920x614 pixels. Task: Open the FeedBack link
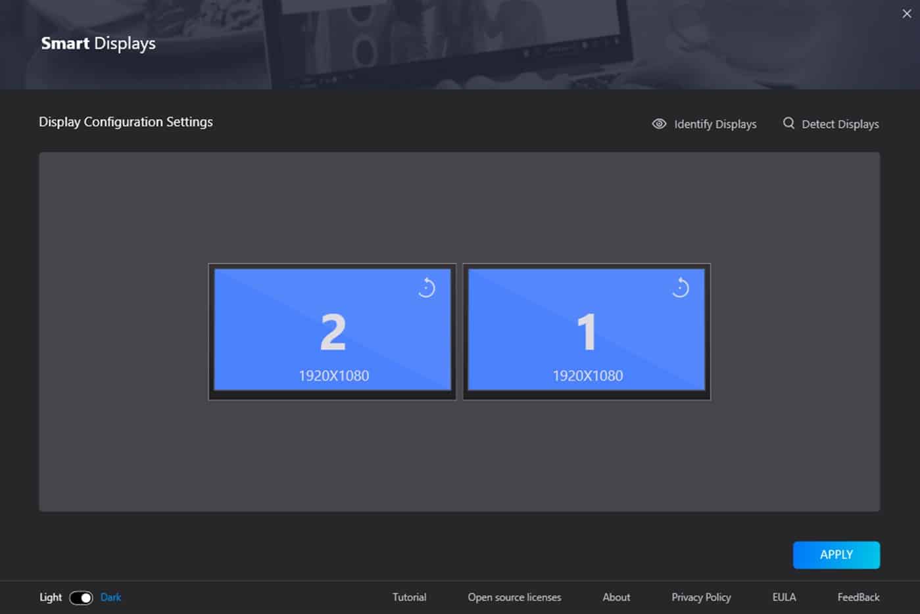click(858, 597)
